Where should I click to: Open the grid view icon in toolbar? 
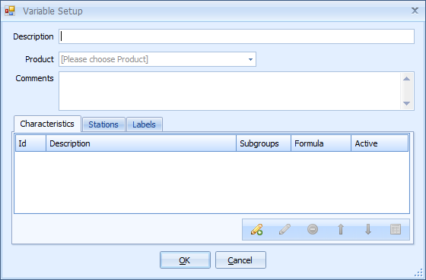tap(396, 230)
